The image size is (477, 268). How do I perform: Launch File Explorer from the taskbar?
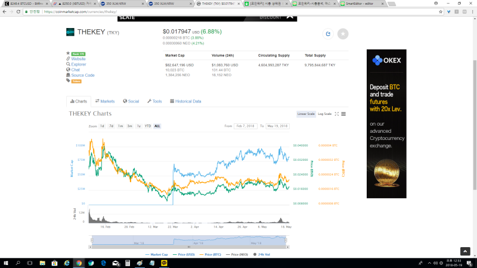click(42, 263)
